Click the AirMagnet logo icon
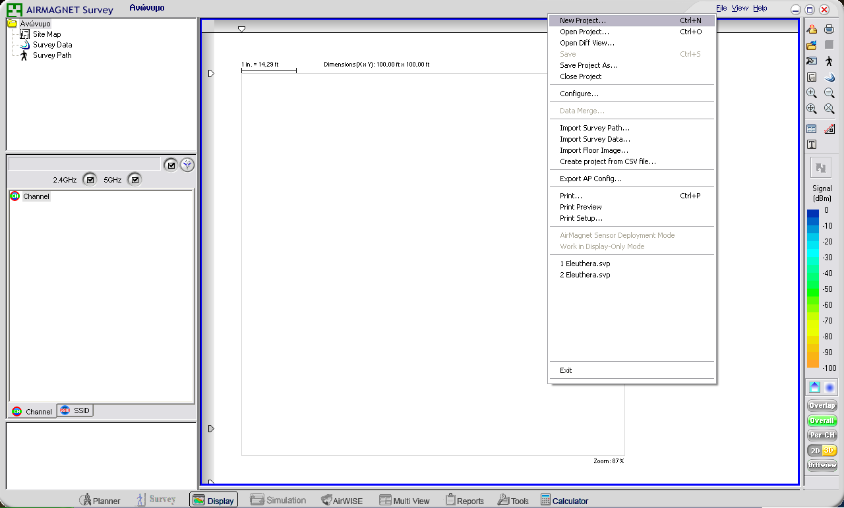844x508 pixels. pyautogui.click(x=15, y=10)
